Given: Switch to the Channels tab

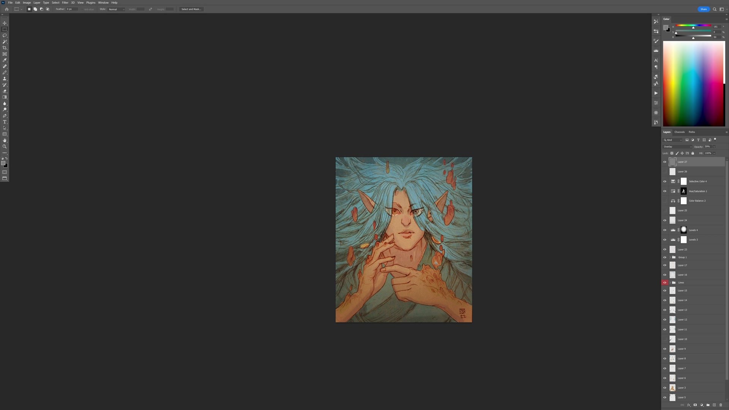Looking at the screenshot, I should [679, 132].
